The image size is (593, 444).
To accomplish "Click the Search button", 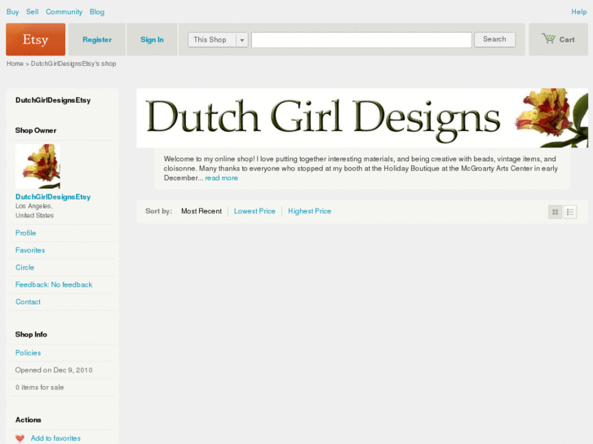I will pos(494,39).
